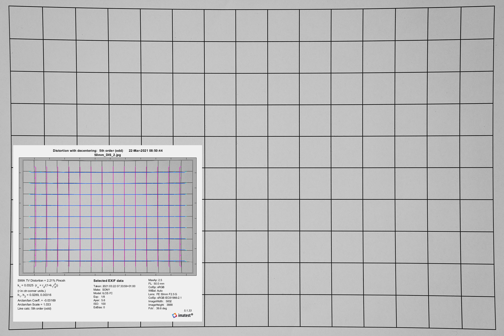Click the Arctan/tan Coeff. value line

click(x=37, y=300)
